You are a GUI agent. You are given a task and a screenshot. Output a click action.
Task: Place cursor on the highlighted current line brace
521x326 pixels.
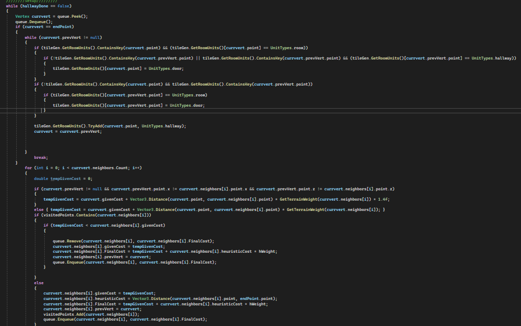[x=44, y=110]
